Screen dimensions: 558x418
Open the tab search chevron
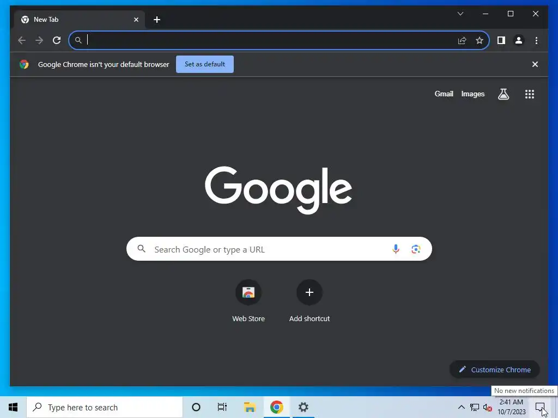point(460,14)
